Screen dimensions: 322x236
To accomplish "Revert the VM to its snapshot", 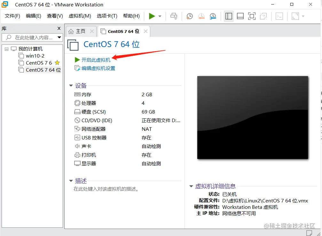I will click(201, 16).
